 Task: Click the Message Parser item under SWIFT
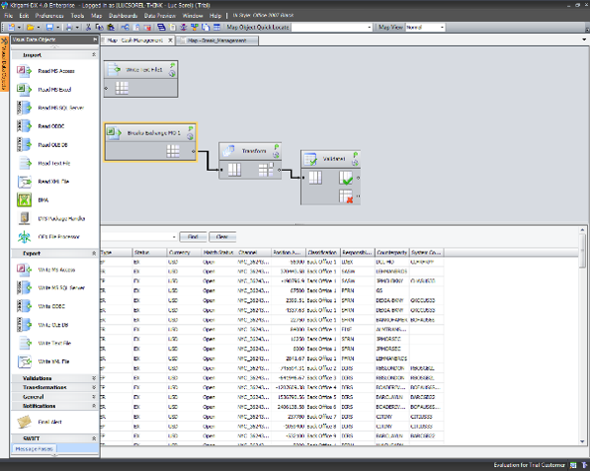[x=35, y=448]
